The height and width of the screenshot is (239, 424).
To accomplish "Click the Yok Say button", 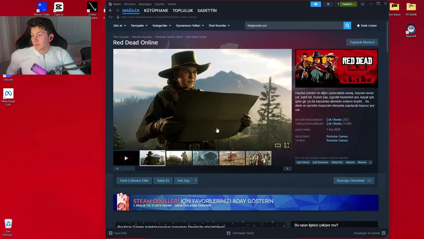I will [183, 181].
